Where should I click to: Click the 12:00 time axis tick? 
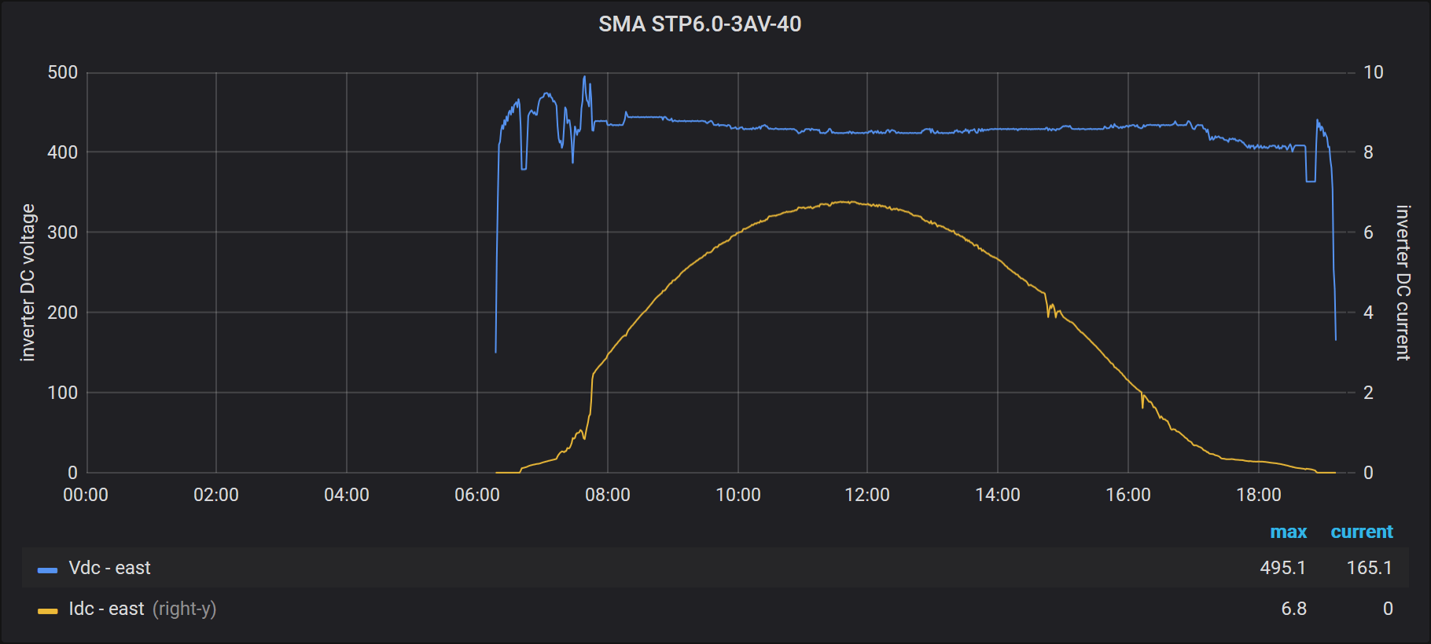click(x=867, y=495)
